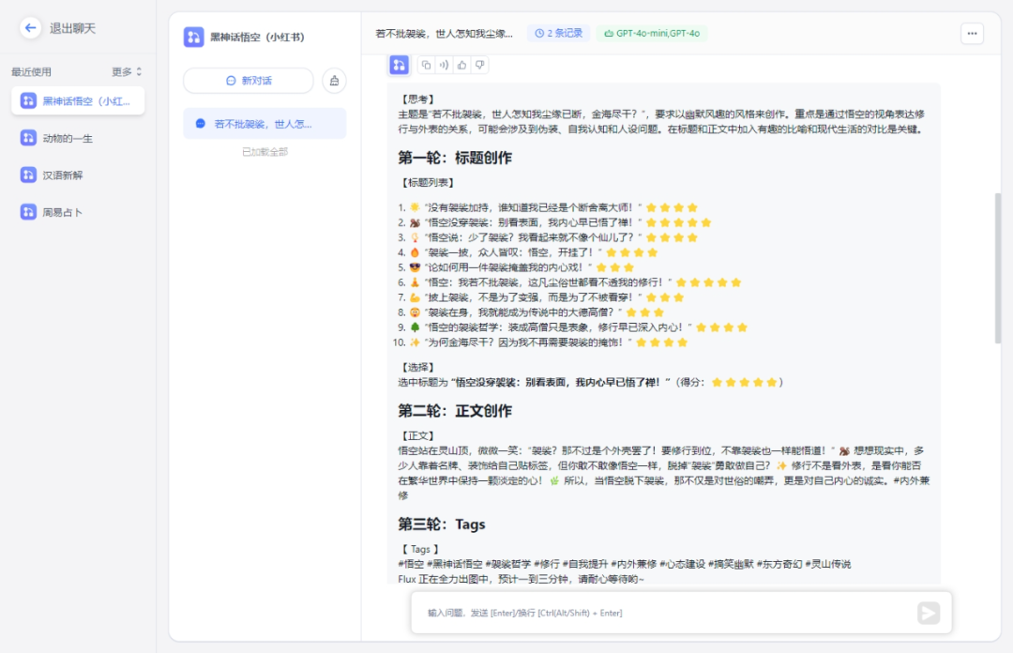
Task: Click the 动物的一生 app icon
Action: pyautogui.click(x=28, y=138)
